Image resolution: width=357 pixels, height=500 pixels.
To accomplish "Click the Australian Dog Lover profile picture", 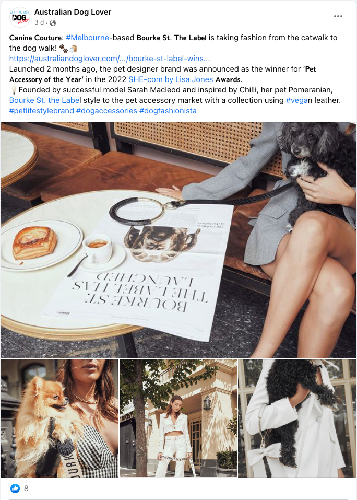I will tap(20, 17).
